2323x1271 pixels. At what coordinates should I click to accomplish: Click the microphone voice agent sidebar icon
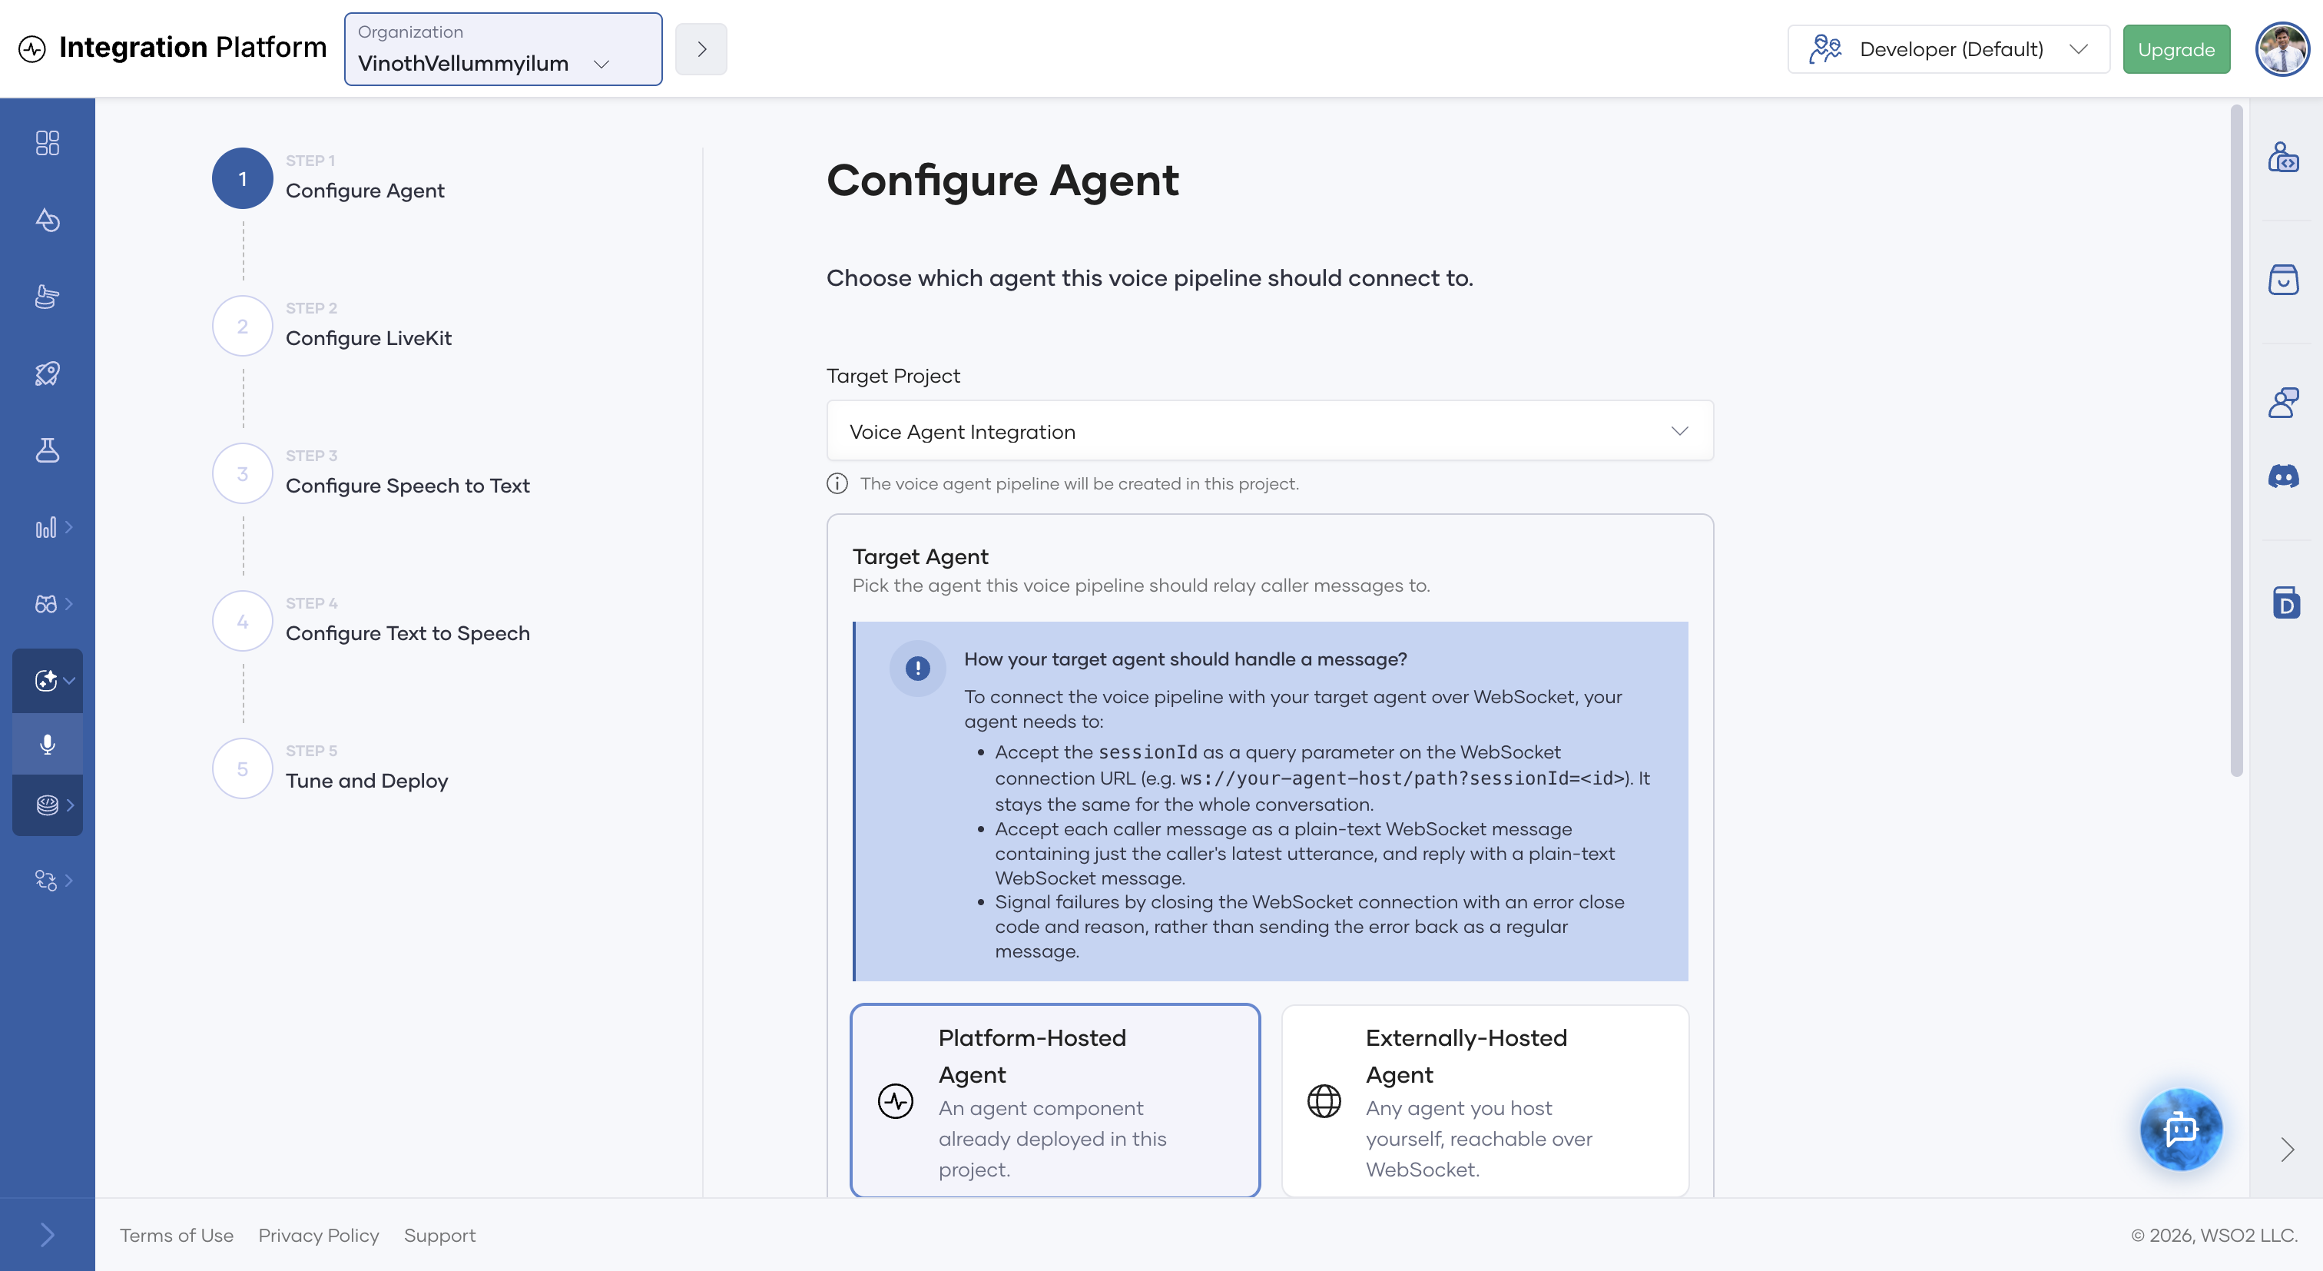coord(47,743)
